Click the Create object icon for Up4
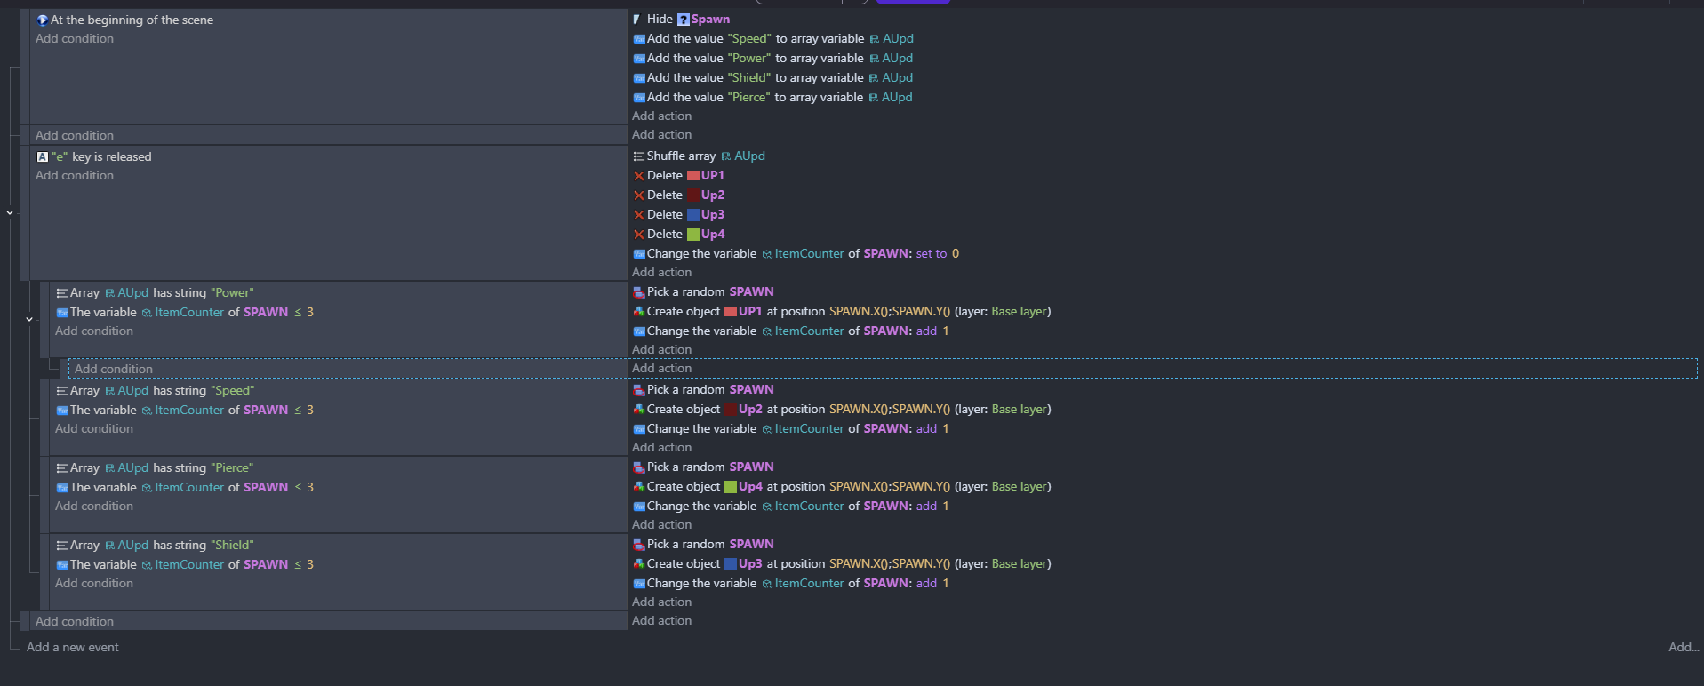 [x=638, y=487]
